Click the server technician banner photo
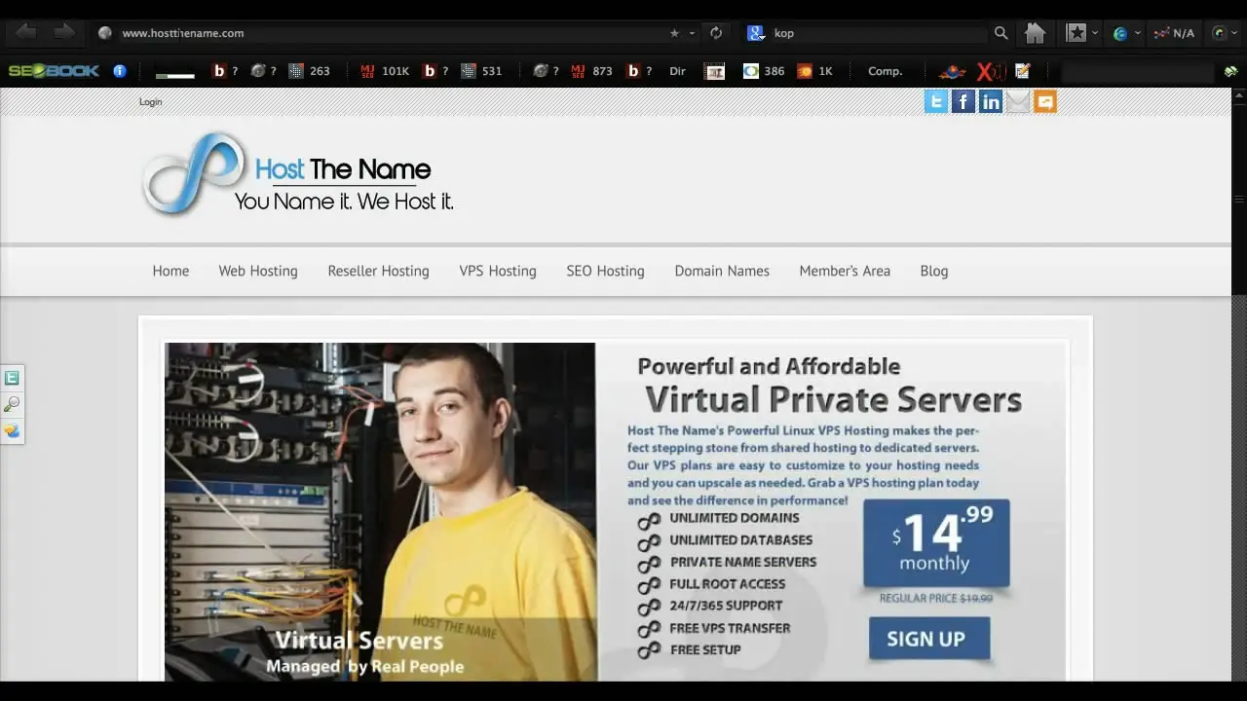This screenshot has width=1247, height=701. 380,512
